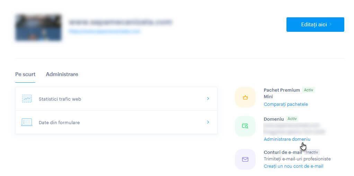This screenshot has height=176, width=354.
Task: Click the Activ badge next to Domeniu
Action: click(292, 119)
